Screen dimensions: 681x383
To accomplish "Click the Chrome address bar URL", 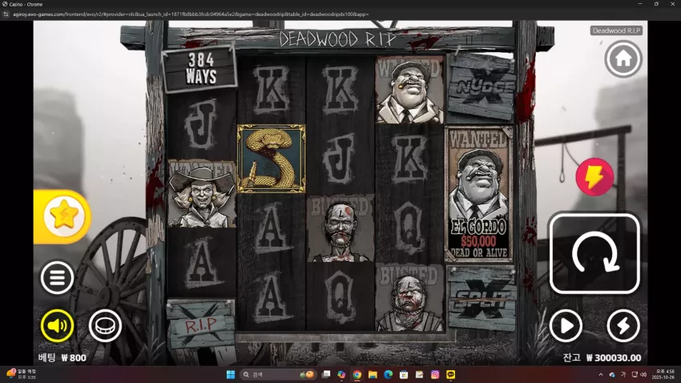I will pyautogui.click(x=191, y=14).
